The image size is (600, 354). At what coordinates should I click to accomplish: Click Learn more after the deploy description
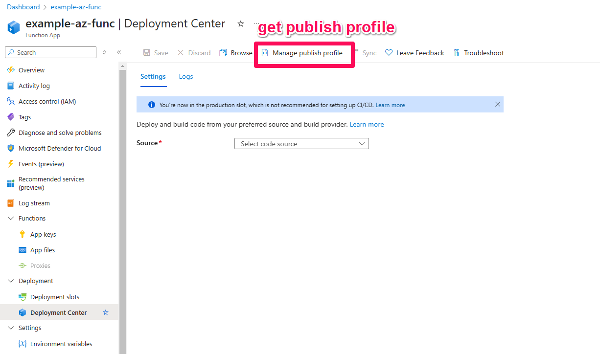(x=367, y=124)
